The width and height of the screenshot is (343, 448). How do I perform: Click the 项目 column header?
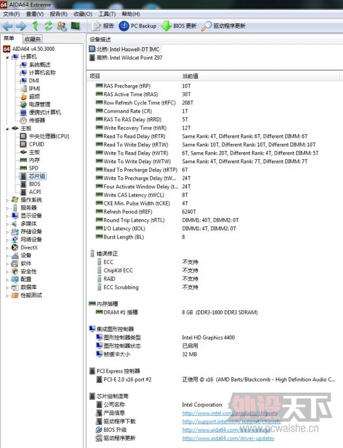pos(133,76)
